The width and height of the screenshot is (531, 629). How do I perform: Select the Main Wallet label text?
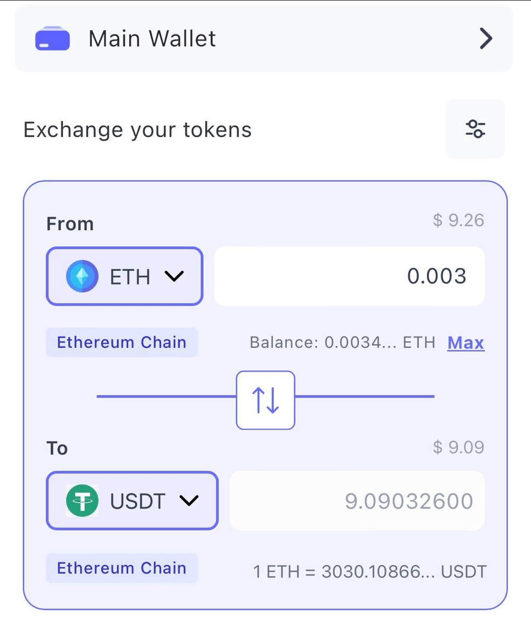click(152, 39)
